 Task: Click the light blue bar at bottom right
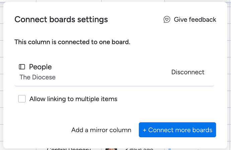point(169,149)
